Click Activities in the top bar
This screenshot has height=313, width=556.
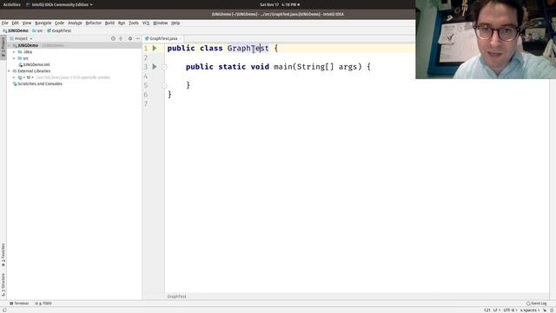click(x=11, y=4)
